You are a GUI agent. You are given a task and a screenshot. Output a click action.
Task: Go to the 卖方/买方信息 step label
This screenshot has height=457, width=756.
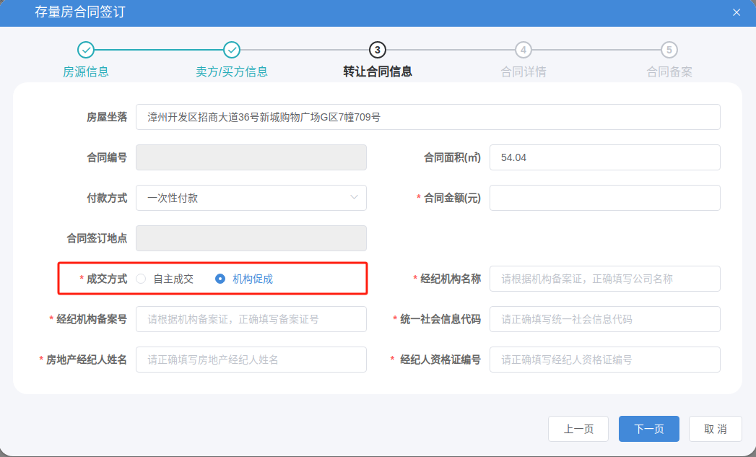(232, 71)
